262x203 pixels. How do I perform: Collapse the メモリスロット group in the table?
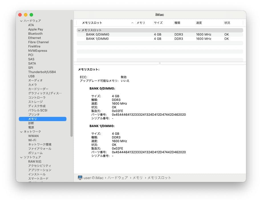79,30
